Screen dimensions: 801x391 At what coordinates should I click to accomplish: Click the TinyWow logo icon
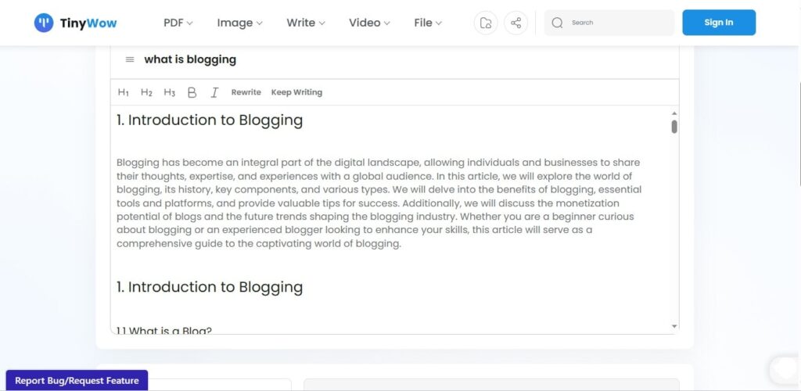pyautogui.click(x=44, y=23)
